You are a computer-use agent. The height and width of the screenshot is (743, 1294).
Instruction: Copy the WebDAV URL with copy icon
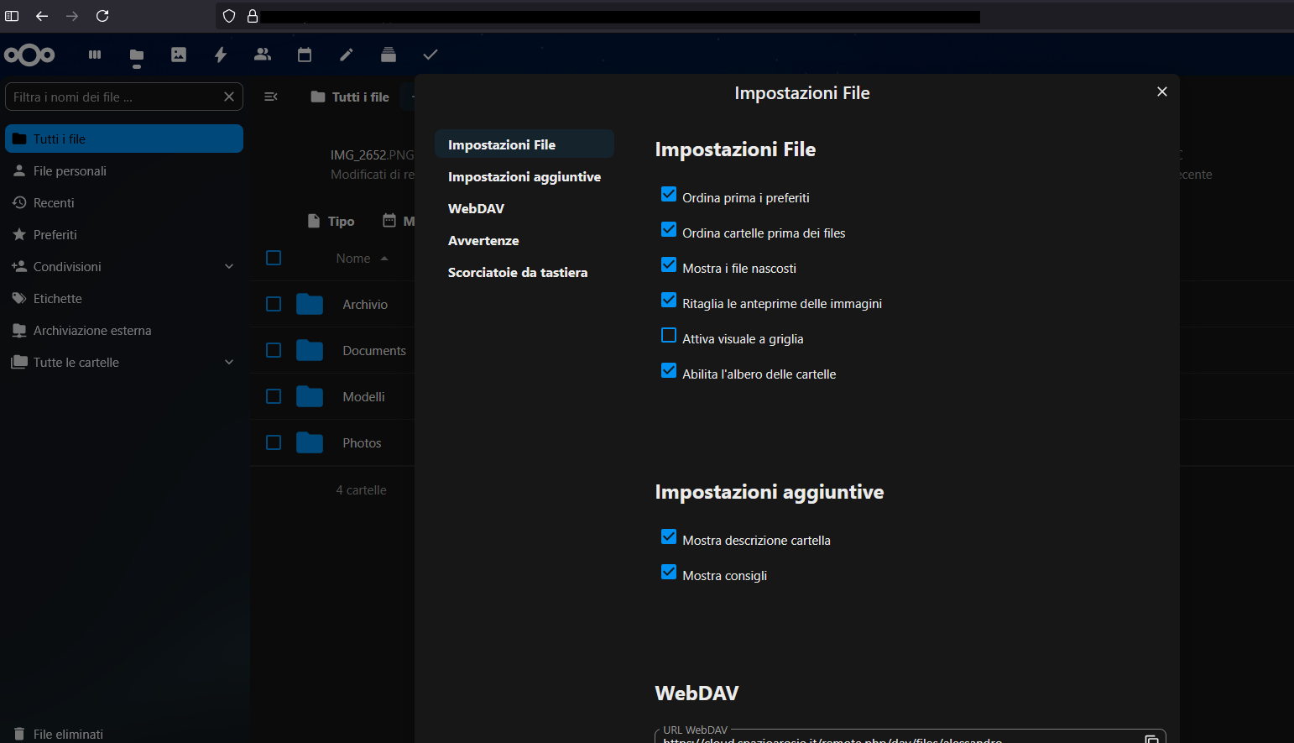[x=1151, y=738]
